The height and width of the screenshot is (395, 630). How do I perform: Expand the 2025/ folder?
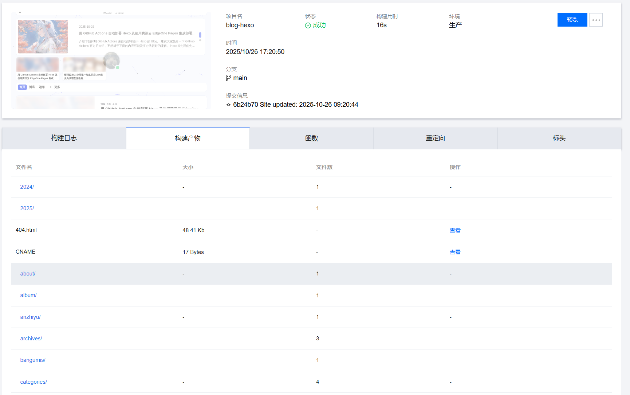[27, 208]
